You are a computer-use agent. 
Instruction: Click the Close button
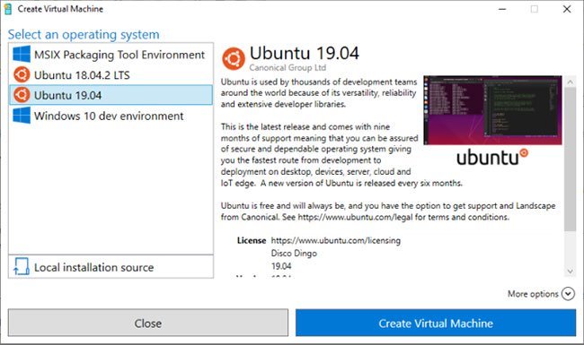click(x=148, y=323)
